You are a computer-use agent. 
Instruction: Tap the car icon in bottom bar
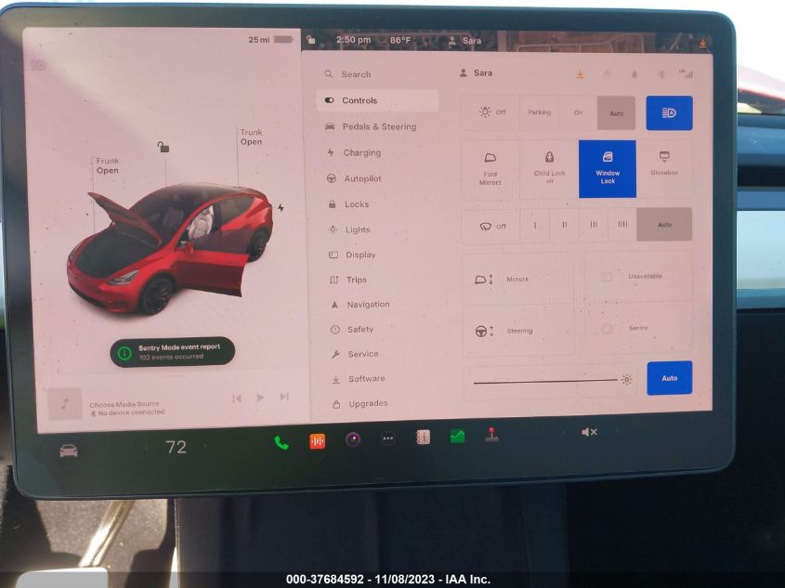[x=69, y=451]
